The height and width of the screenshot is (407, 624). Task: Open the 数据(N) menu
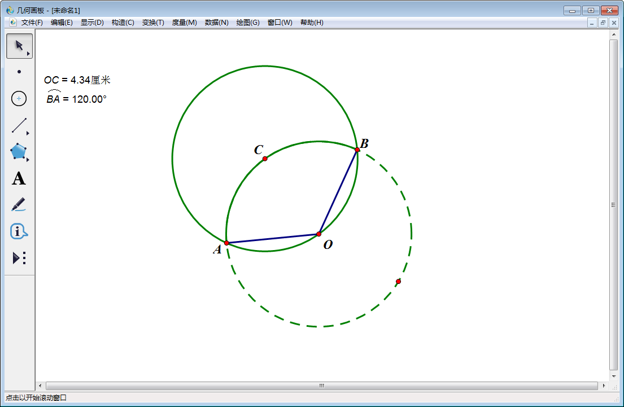216,23
